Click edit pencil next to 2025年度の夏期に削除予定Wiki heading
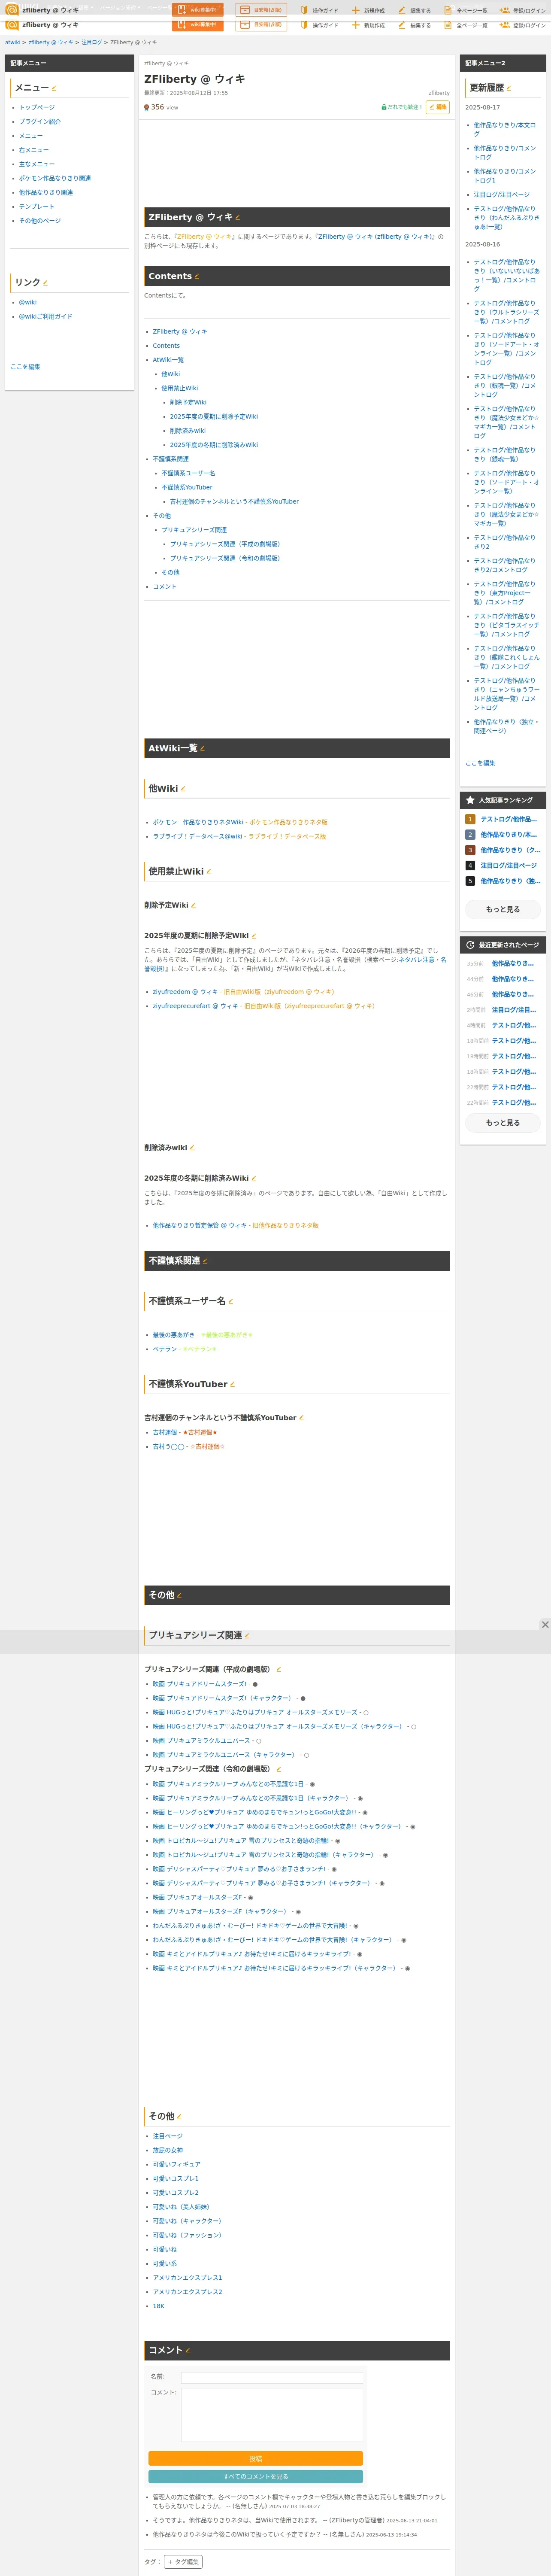The image size is (551, 2576). (254, 936)
